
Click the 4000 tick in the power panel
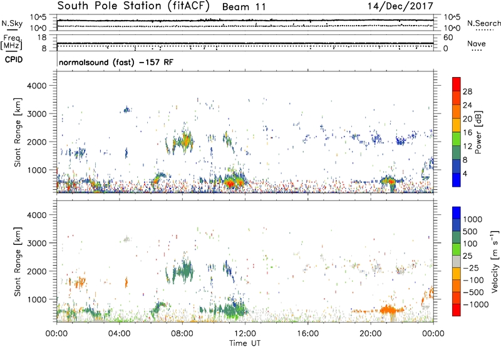(x=36, y=85)
